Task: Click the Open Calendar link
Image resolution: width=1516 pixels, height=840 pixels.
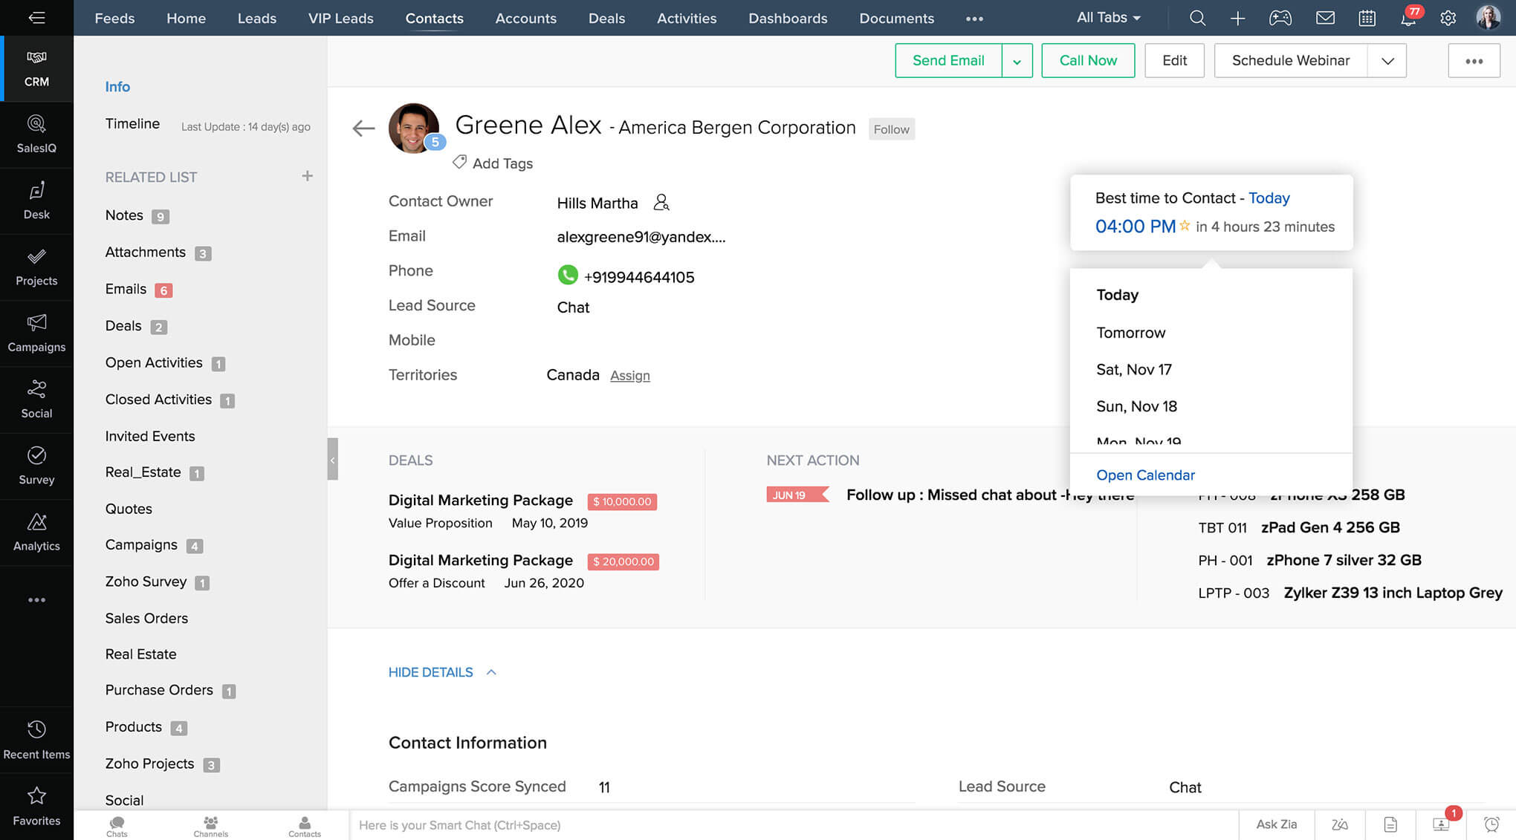Action: 1145,475
